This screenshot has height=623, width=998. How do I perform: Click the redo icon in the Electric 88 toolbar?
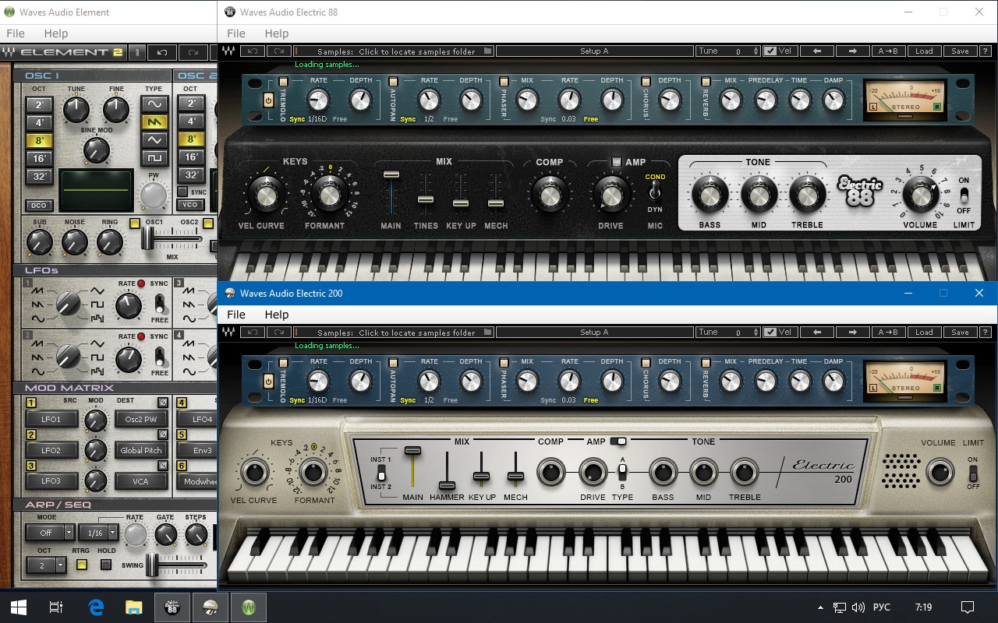[x=278, y=51]
